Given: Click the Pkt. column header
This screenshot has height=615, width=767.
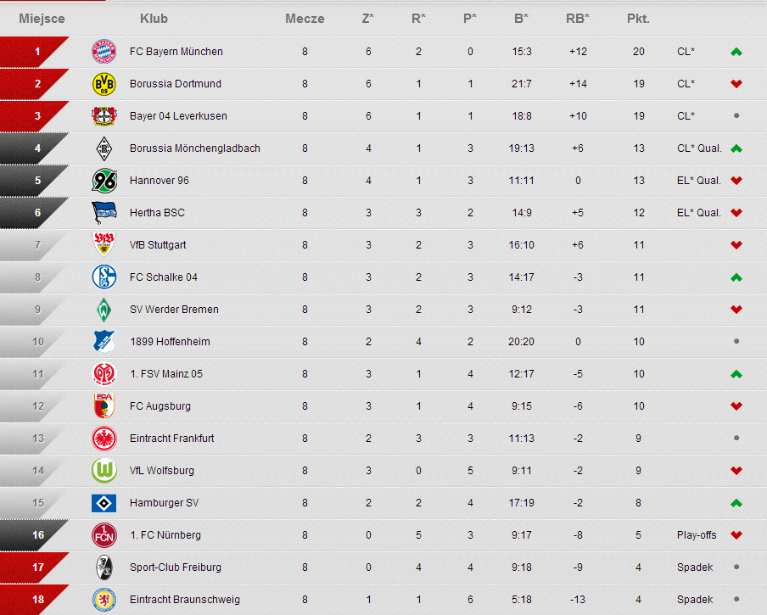Looking at the screenshot, I should 638,19.
